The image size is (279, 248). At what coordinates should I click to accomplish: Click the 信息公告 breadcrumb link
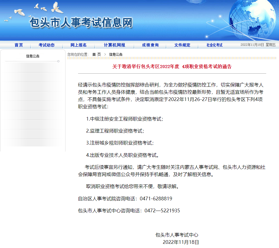coord(116,54)
